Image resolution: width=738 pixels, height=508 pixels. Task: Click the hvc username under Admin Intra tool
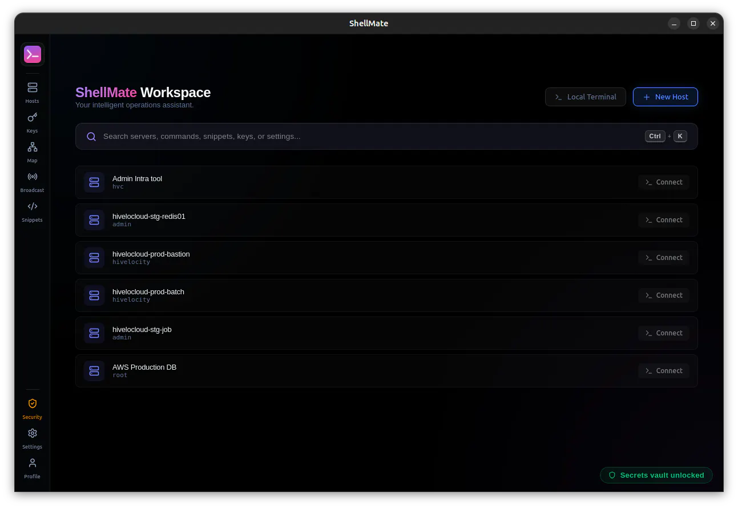click(118, 187)
